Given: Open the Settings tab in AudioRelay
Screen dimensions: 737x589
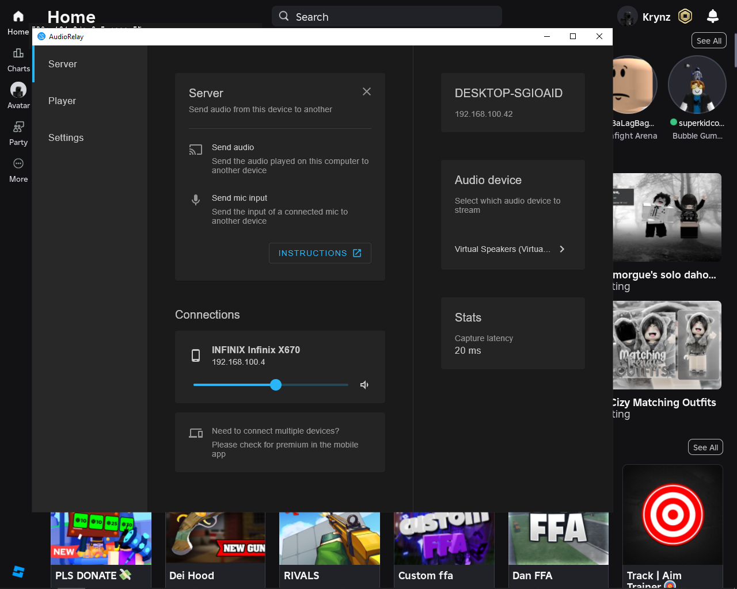Looking at the screenshot, I should [66, 137].
